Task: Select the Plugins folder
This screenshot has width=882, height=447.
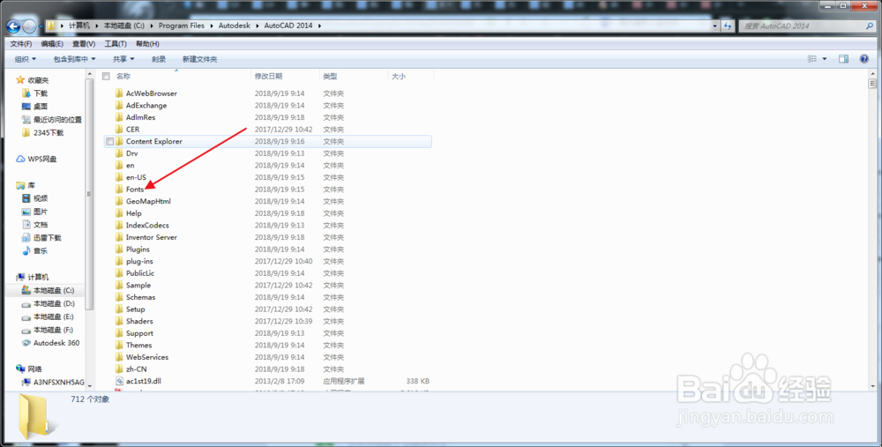Action: (138, 250)
